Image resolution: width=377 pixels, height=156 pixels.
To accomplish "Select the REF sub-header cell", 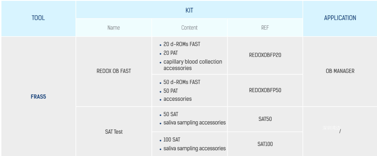I will tap(265, 28).
